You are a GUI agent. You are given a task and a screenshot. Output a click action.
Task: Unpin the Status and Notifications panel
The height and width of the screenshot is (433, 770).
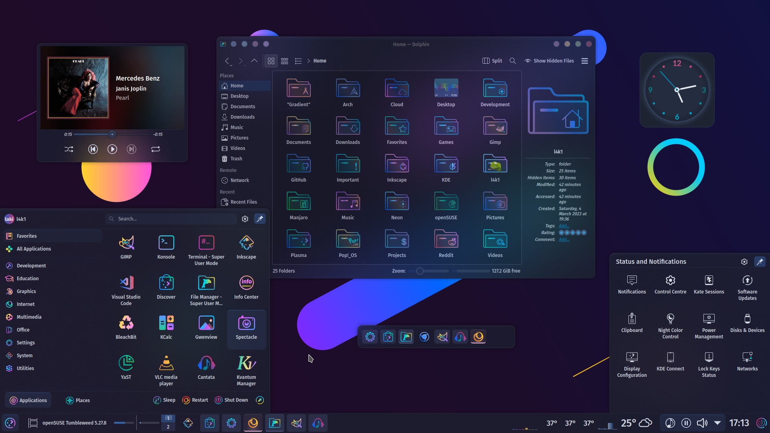(760, 261)
